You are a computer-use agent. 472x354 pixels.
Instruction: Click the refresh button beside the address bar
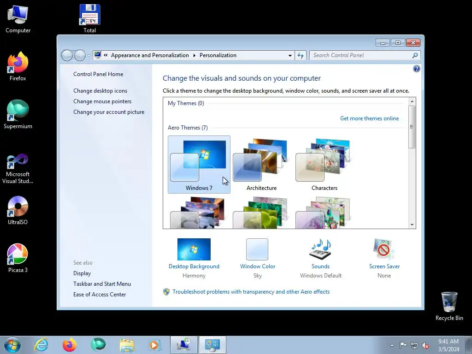(x=301, y=55)
